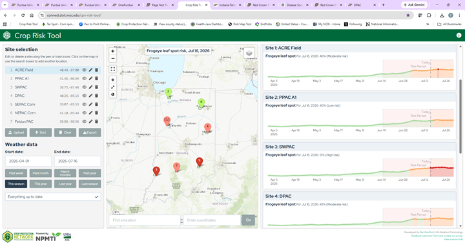Image resolution: width=465 pixels, height=250 pixels.
Task: Edit the ACRE Field site with pen icon
Action: [90, 70]
